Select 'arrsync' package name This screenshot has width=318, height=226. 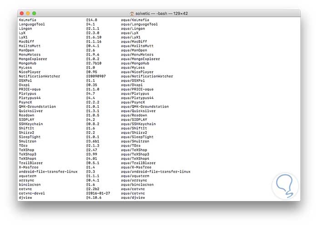click(26, 180)
